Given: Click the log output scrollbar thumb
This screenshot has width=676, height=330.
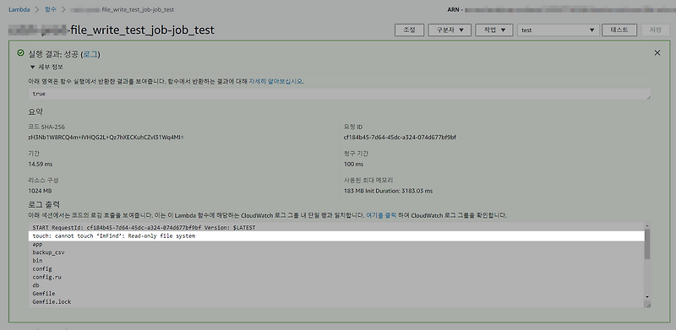Looking at the screenshot, I should click(647, 244).
